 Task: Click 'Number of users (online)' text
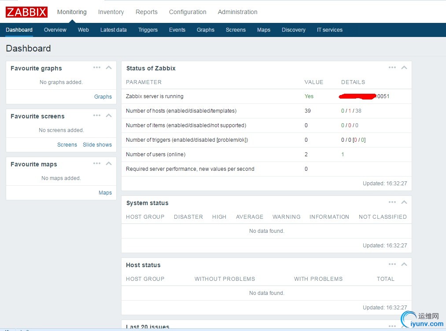pos(155,154)
